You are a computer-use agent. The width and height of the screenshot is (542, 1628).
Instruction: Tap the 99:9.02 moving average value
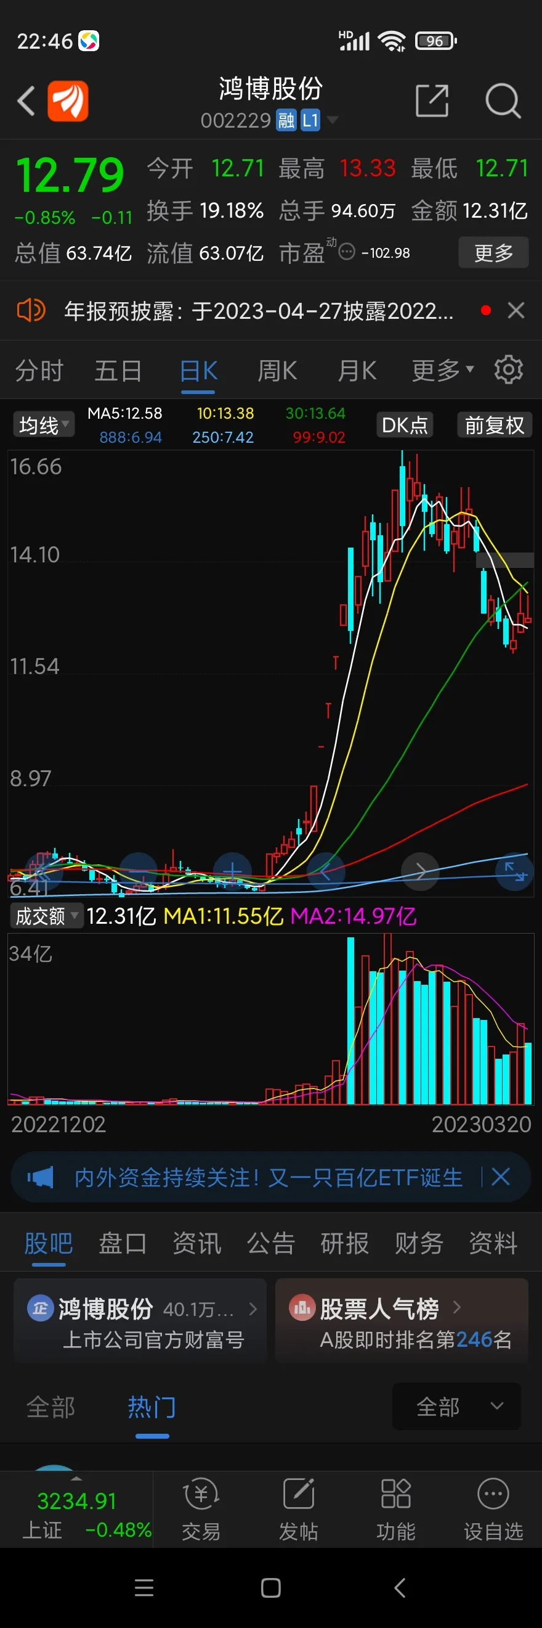[318, 437]
